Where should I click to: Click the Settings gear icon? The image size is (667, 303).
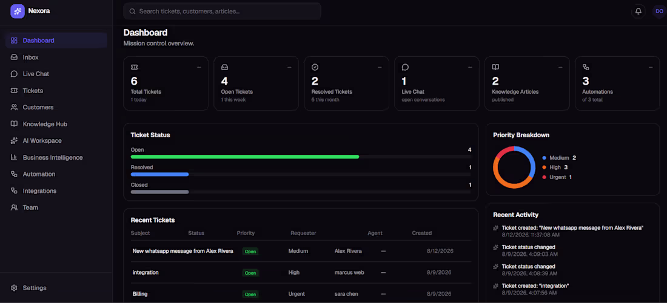click(x=14, y=288)
